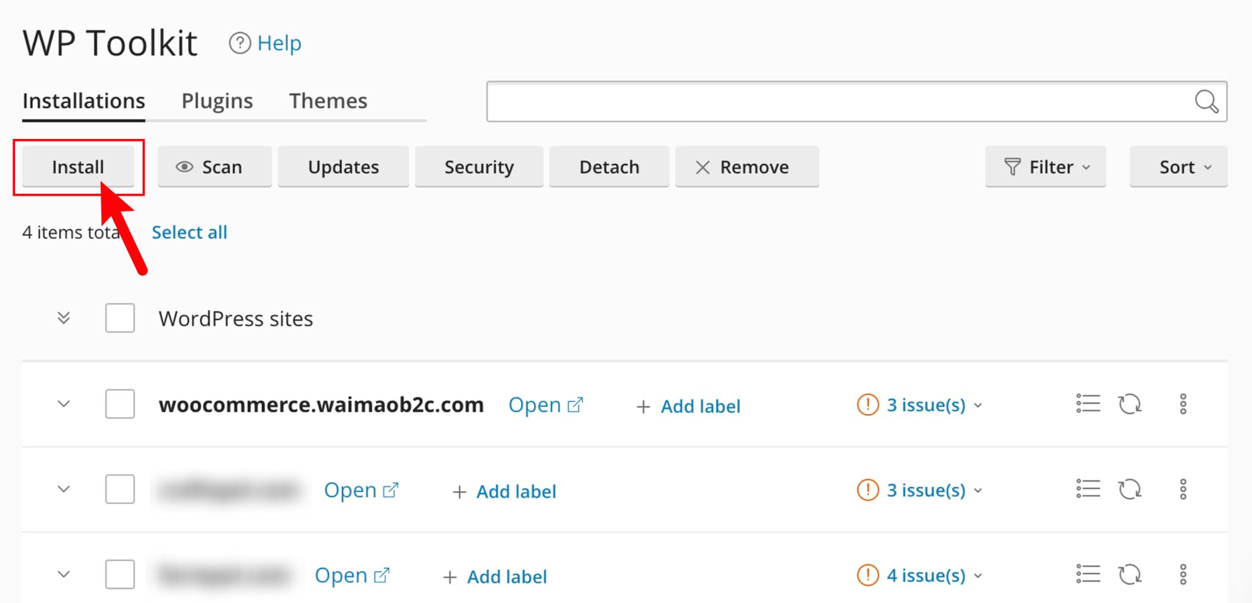Select the checkbox on the 4 issue(s) row
This screenshot has height=603, width=1252.
click(x=120, y=574)
